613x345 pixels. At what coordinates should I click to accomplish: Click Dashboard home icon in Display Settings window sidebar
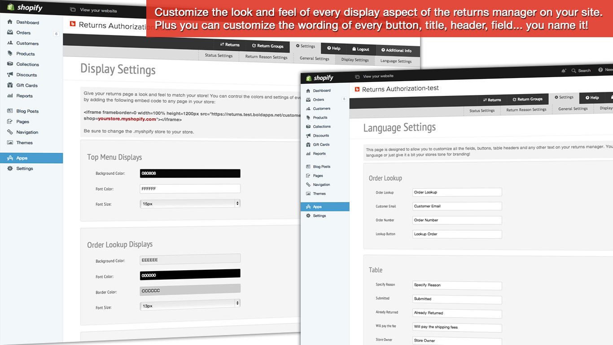click(x=10, y=22)
